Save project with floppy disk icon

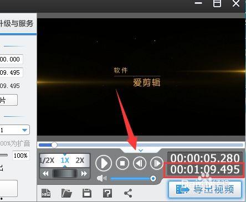tap(87, 193)
